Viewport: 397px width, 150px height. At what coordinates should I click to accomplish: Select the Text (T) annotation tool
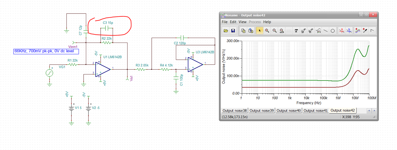pos(296,31)
